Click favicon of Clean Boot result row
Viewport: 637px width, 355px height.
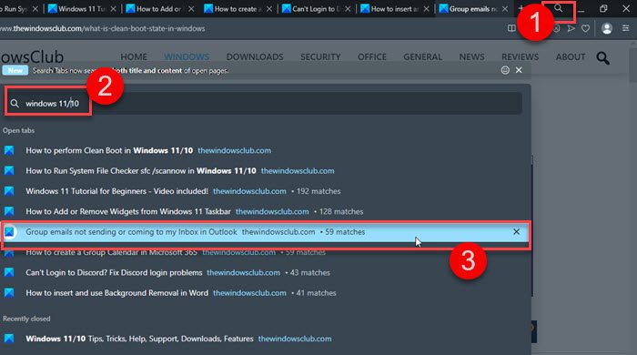[9, 150]
